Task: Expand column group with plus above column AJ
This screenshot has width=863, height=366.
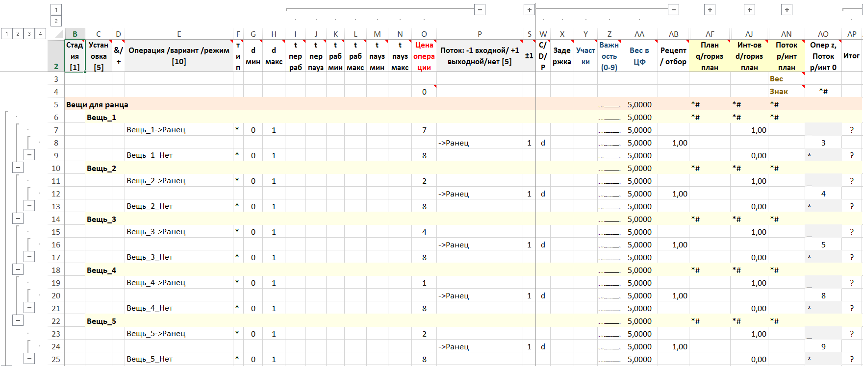Action: click(749, 9)
